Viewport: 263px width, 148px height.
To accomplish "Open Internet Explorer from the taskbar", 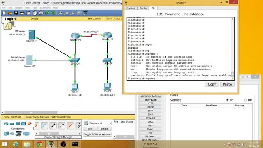I will tap(16, 144).
